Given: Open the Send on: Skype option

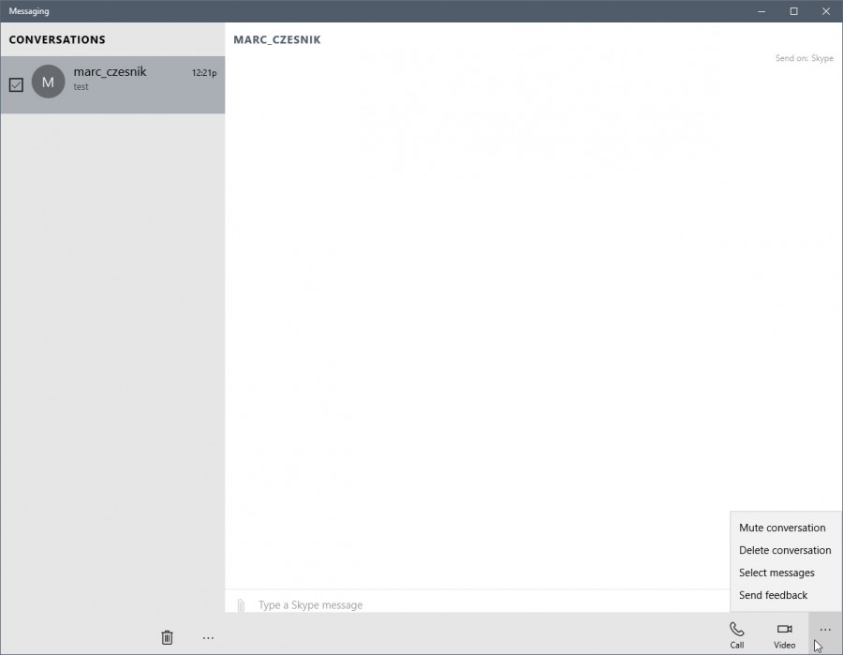Looking at the screenshot, I should pos(804,57).
